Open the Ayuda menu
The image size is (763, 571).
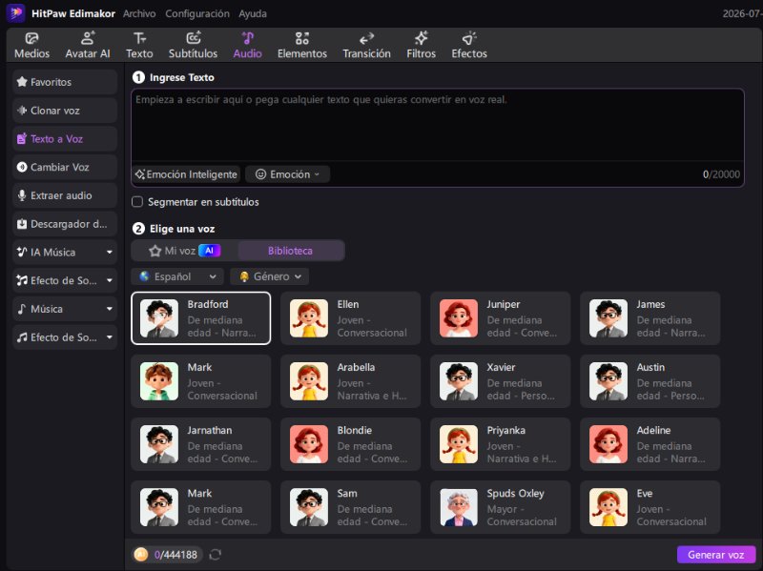(x=253, y=13)
